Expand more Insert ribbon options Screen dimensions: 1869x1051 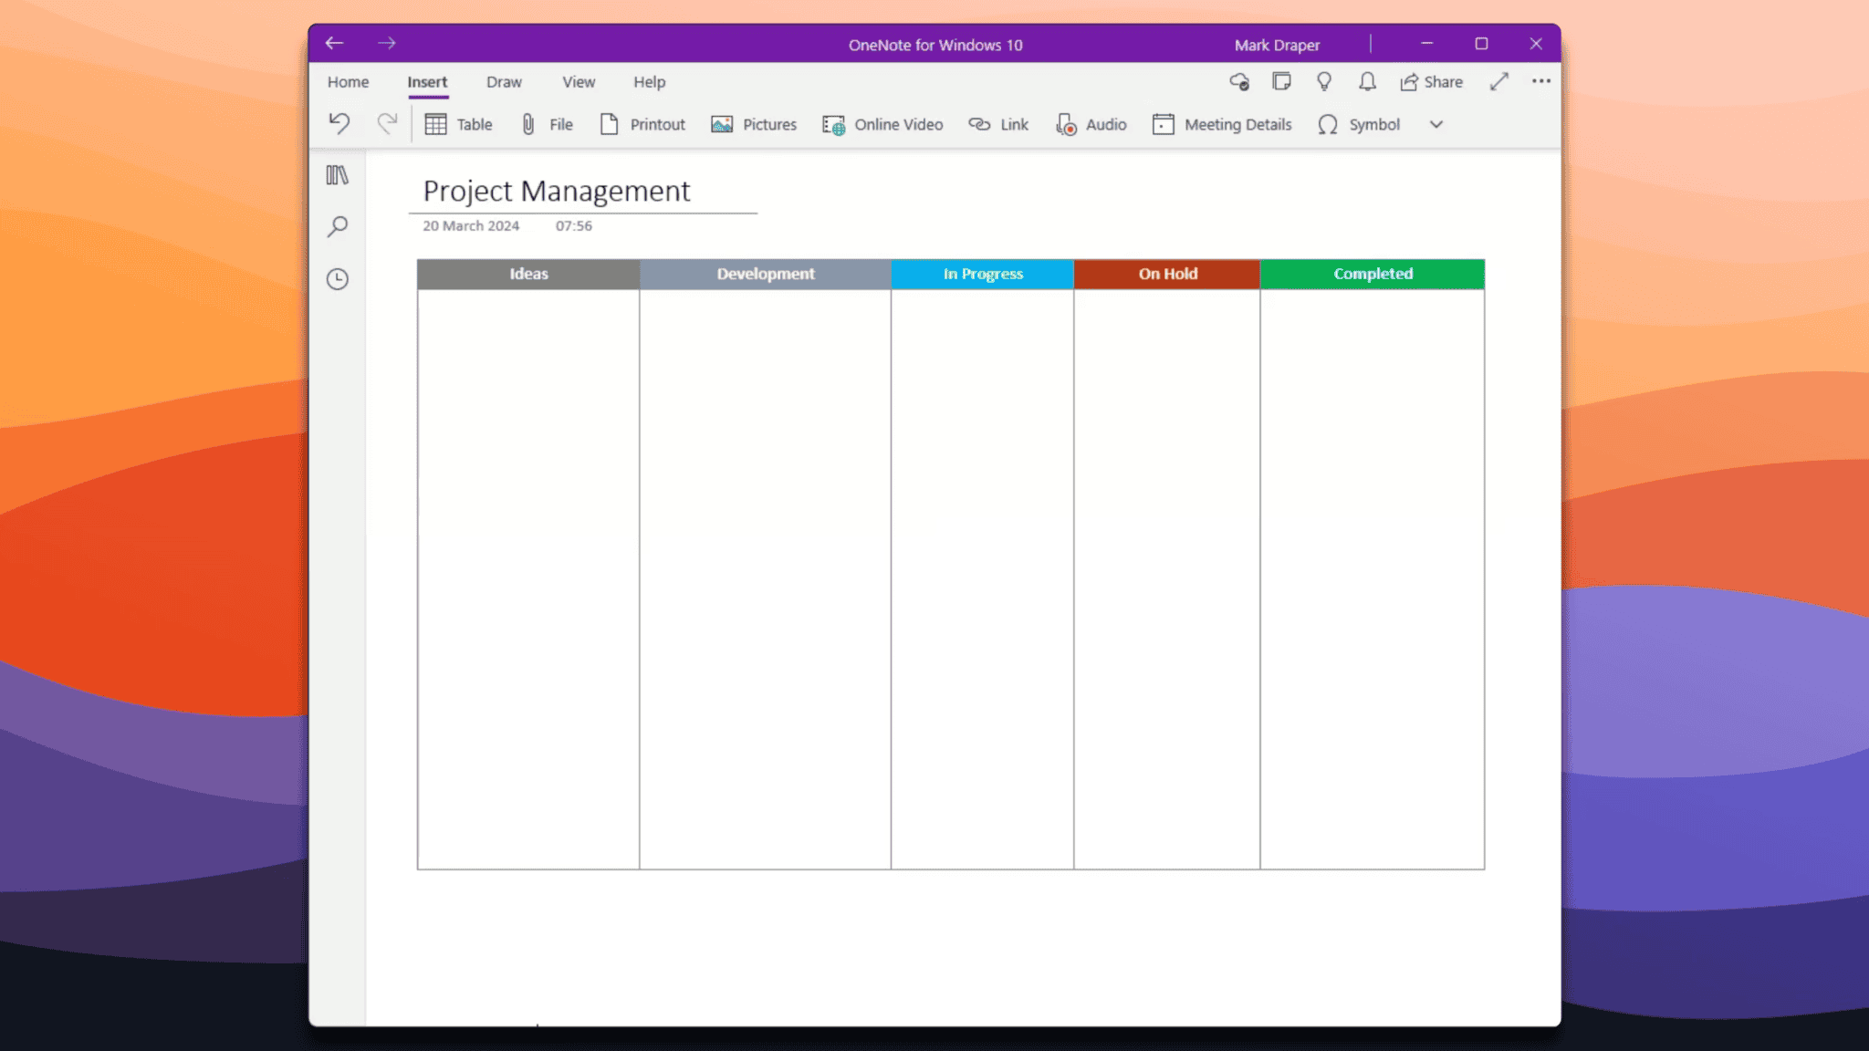coord(1436,124)
